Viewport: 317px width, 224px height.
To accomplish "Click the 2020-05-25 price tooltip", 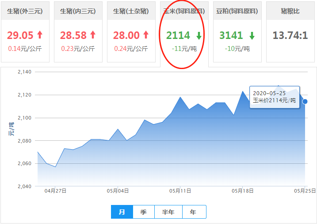I will click(275, 97).
